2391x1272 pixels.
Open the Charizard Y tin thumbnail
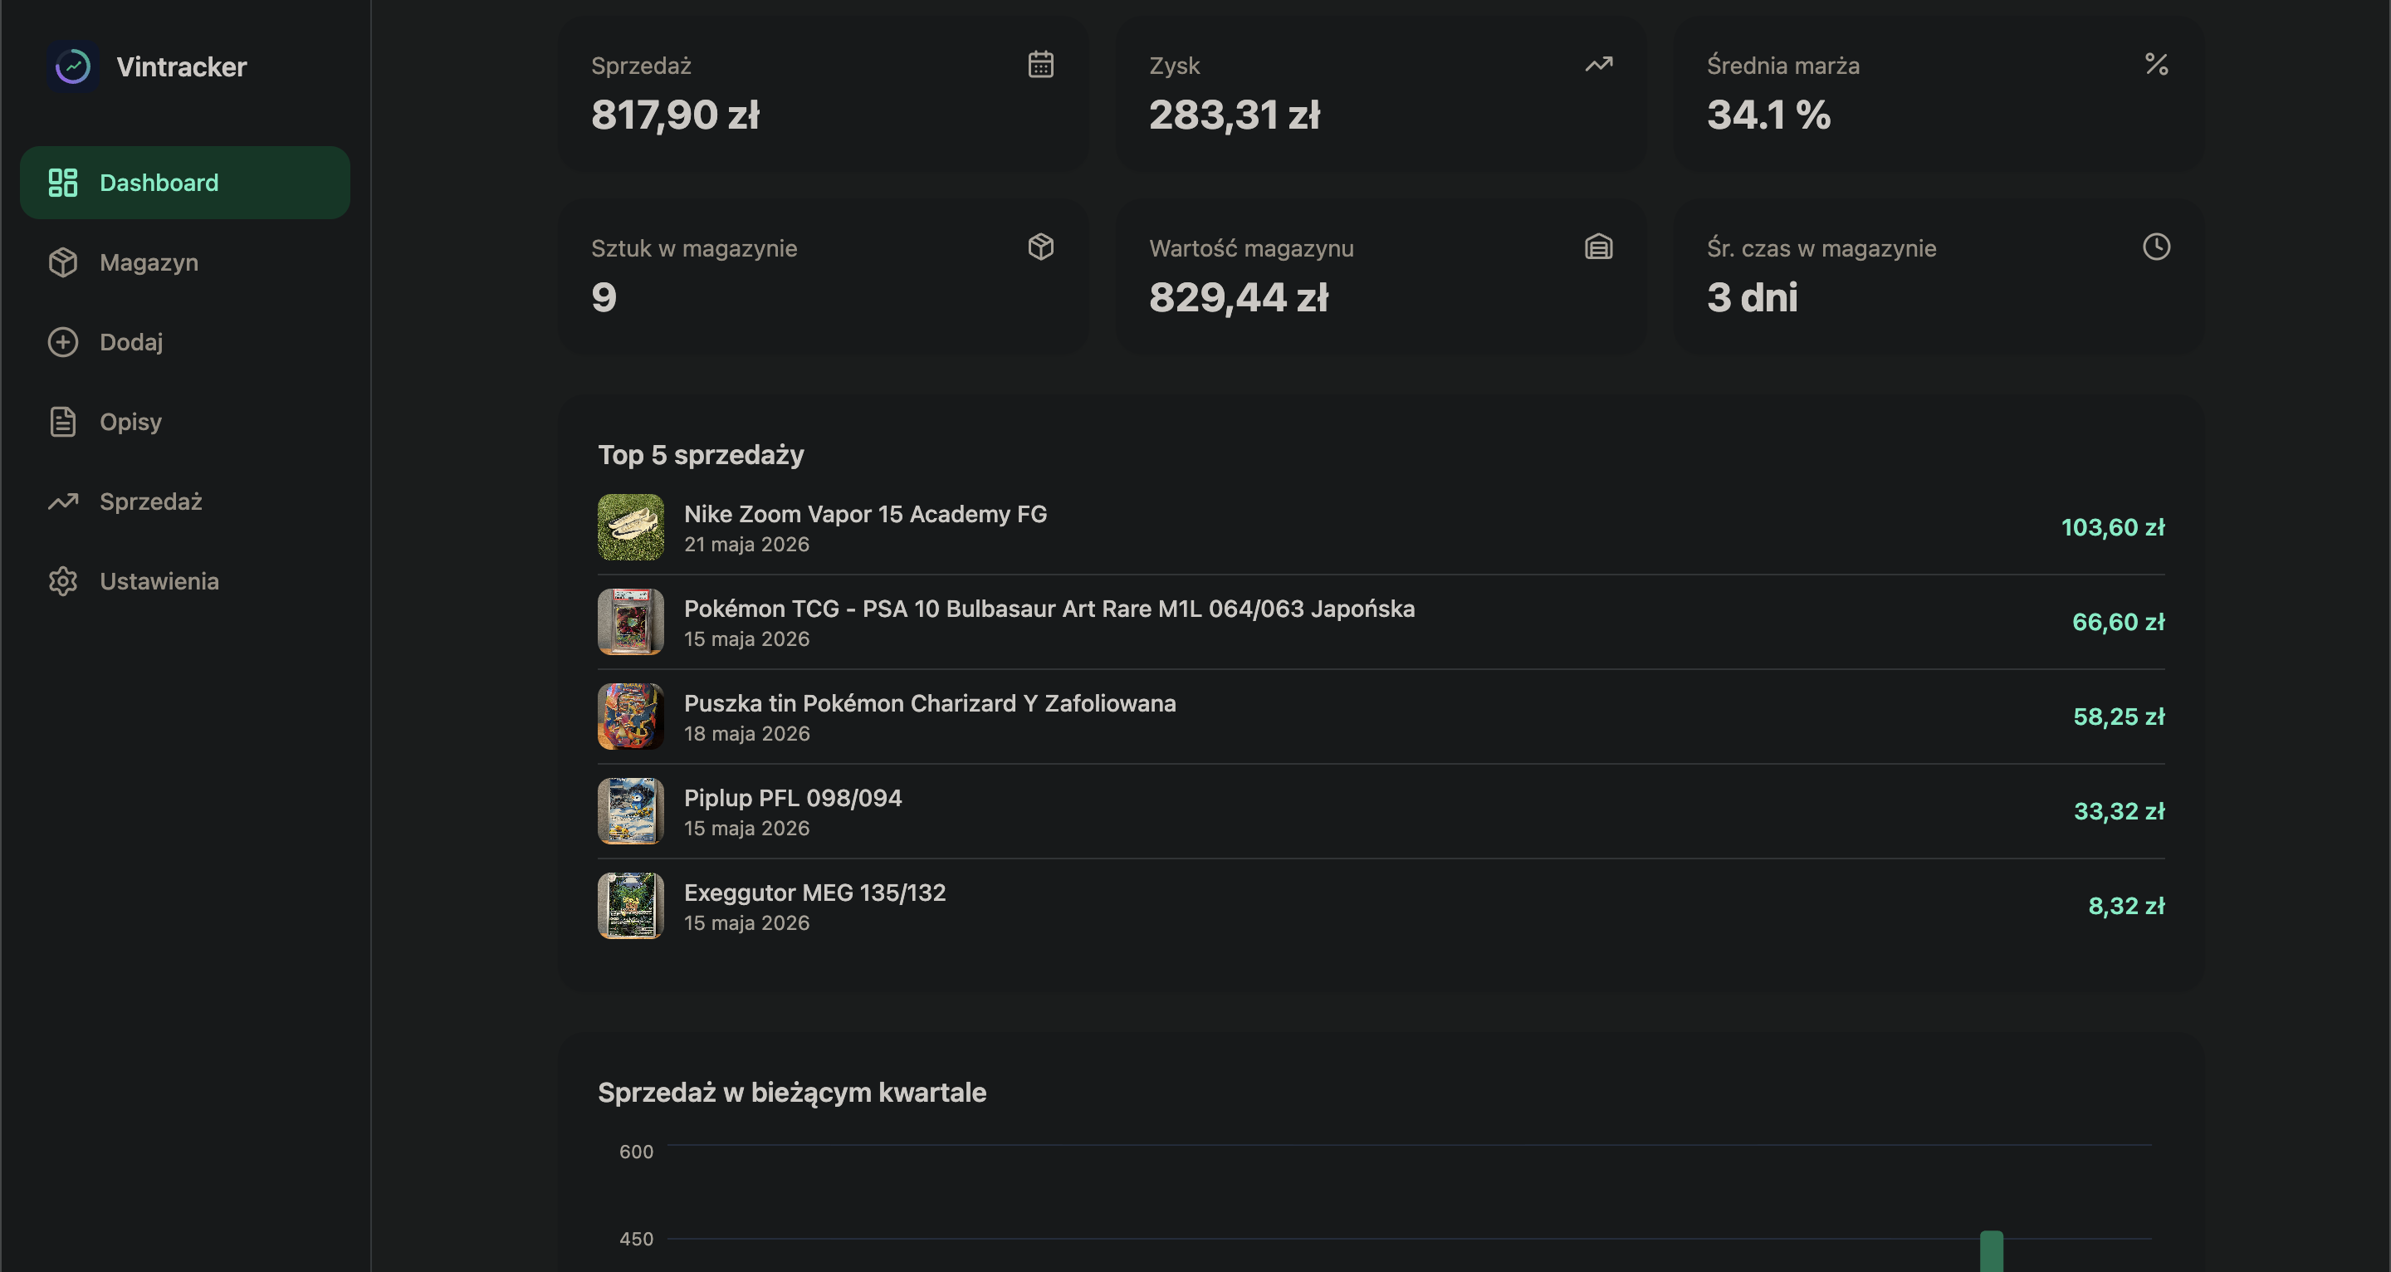tap(631, 717)
